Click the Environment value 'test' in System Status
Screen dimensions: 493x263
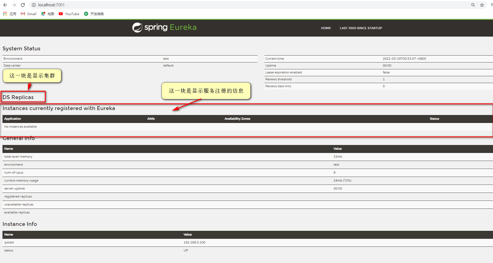(x=166, y=59)
